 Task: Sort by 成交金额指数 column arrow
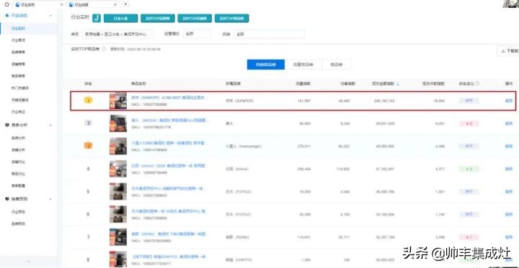[398, 84]
